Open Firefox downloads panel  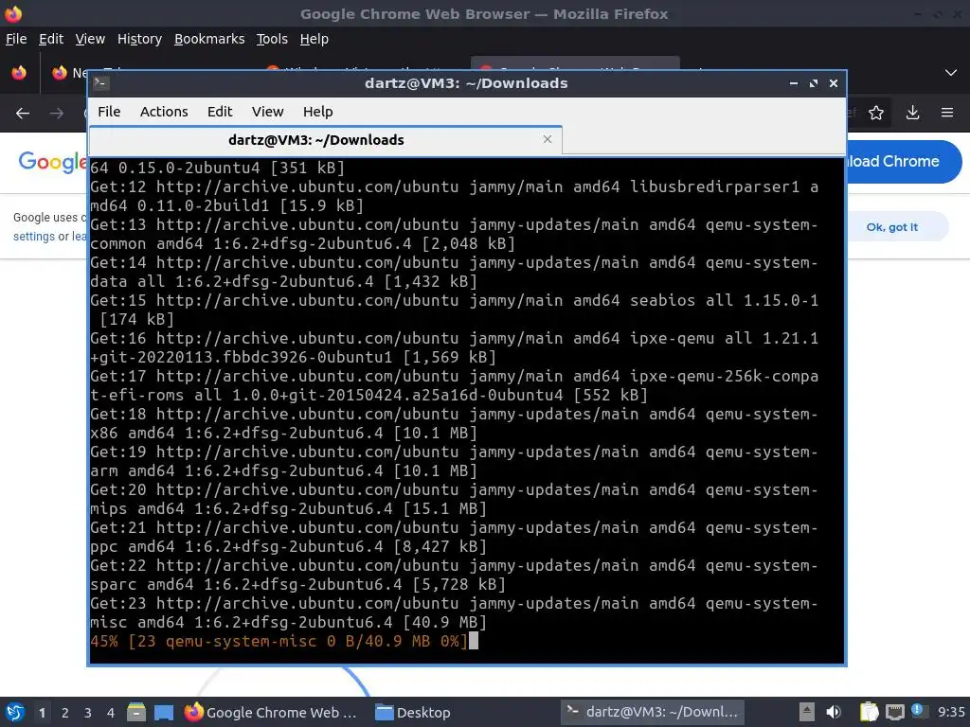point(912,113)
